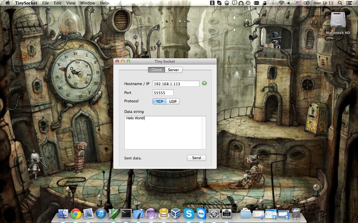358x223 pixels.
Task: Open the Window menu
Action: 87,3
